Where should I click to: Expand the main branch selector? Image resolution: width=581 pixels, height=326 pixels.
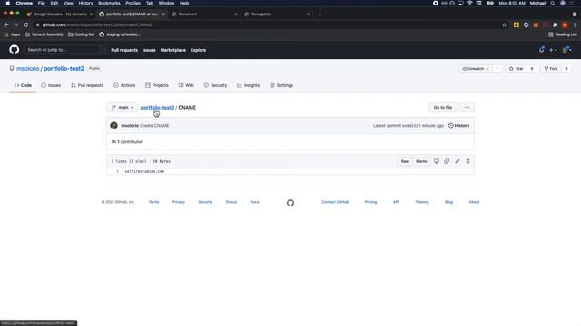coord(123,107)
